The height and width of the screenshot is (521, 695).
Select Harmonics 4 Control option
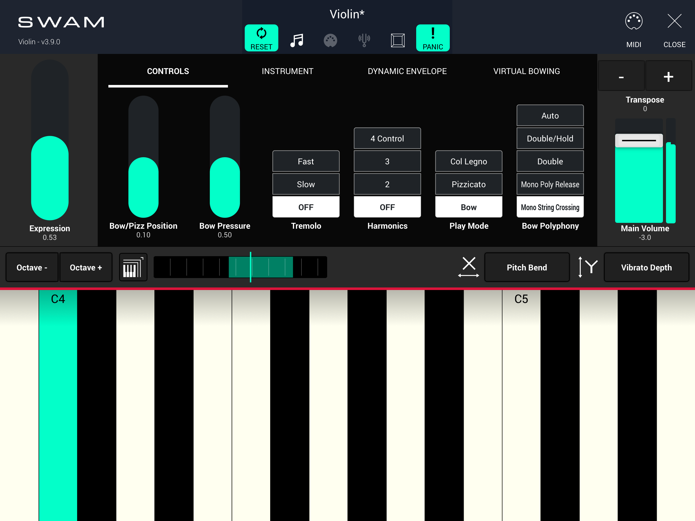(x=387, y=139)
